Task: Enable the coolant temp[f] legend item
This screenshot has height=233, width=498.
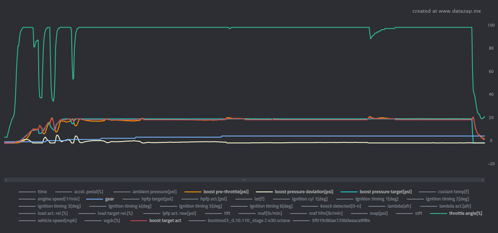Action: pyautogui.click(x=453, y=192)
